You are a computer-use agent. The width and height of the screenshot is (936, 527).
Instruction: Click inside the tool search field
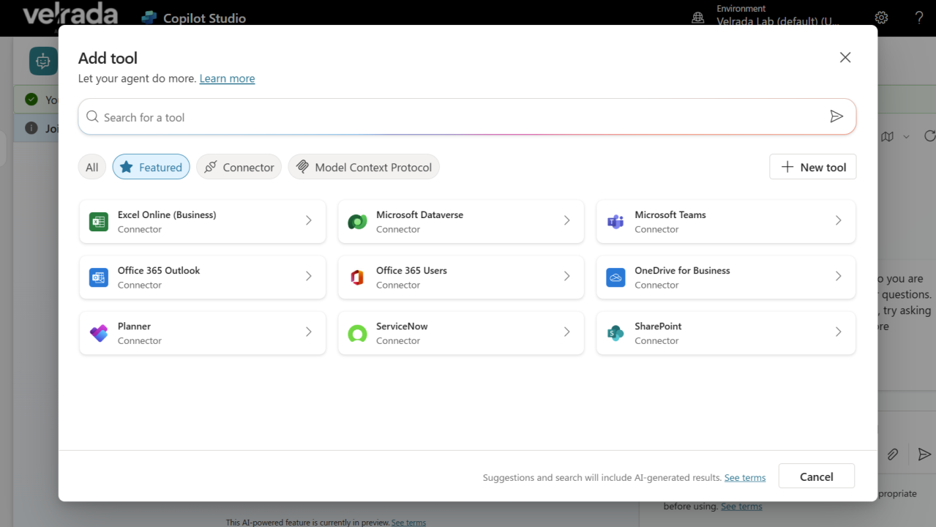click(x=439, y=116)
